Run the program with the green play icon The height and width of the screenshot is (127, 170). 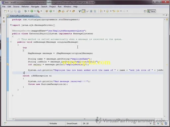[32, 11]
